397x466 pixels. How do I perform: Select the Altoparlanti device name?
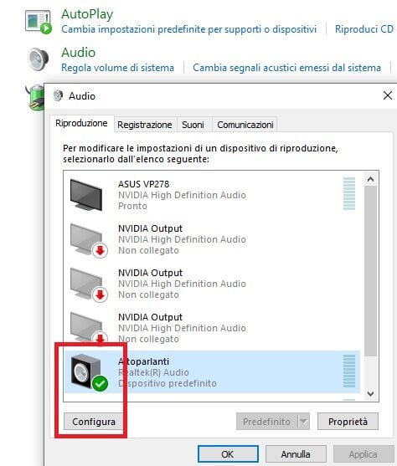pos(144,361)
